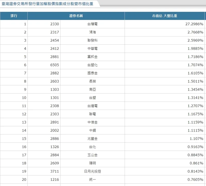The image size is (206, 186).
Task: Select weight value 1.3454%
Action: pyautogui.click(x=195, y=89)
